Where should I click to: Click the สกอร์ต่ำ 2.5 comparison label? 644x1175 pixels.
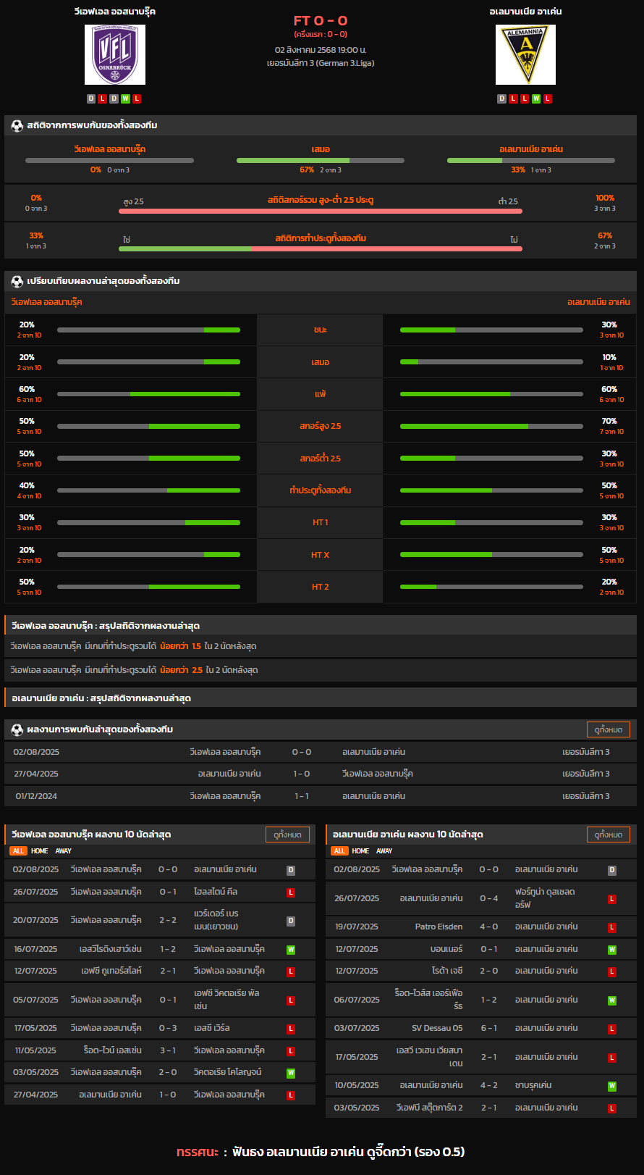320,459
